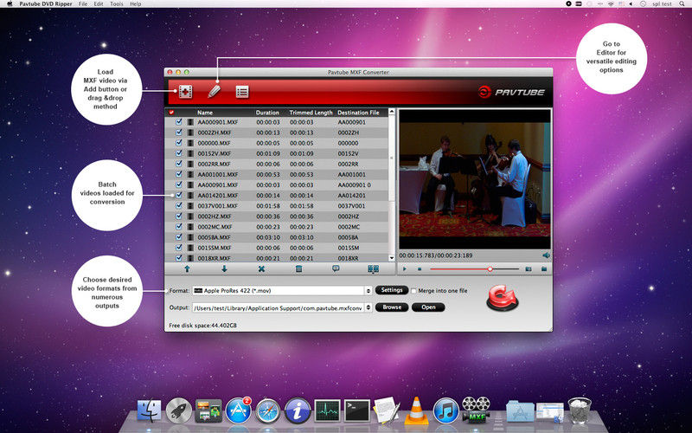Screen dimensions: 692x433
Task: Click the Settings button
Action: point(392,290)
